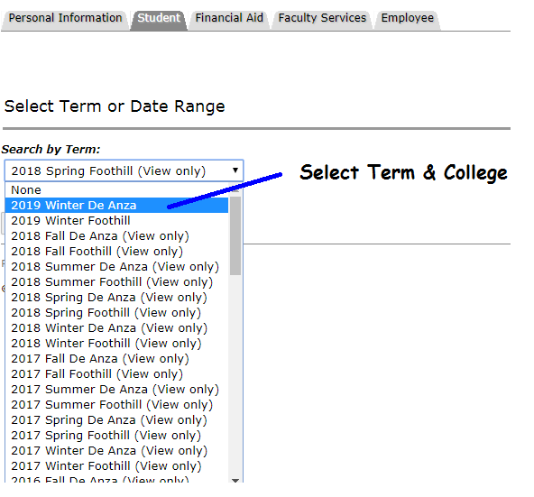Screen dimensions: 534x497
Task: Choose 2018 Summer De Anza (View only)
Action: click(116, 266)
